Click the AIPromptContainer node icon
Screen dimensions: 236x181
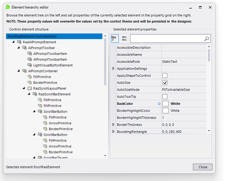(24, 71)
